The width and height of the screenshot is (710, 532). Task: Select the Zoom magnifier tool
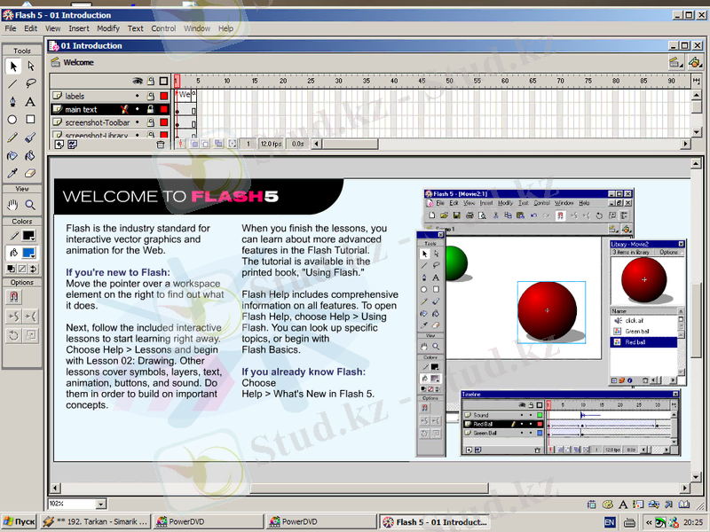pyautogui.click(x=30, y=205)
